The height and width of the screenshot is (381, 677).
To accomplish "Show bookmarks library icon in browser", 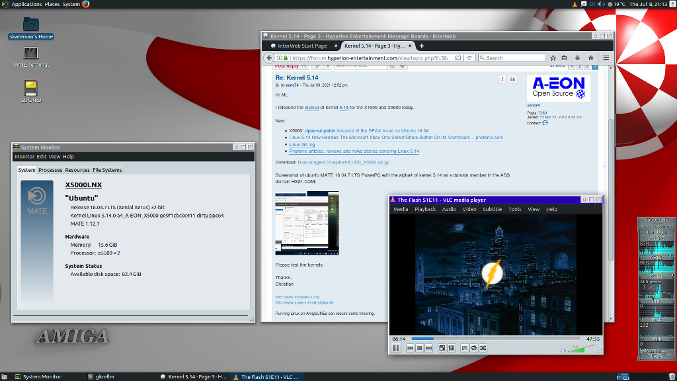I will click(565, 58).
